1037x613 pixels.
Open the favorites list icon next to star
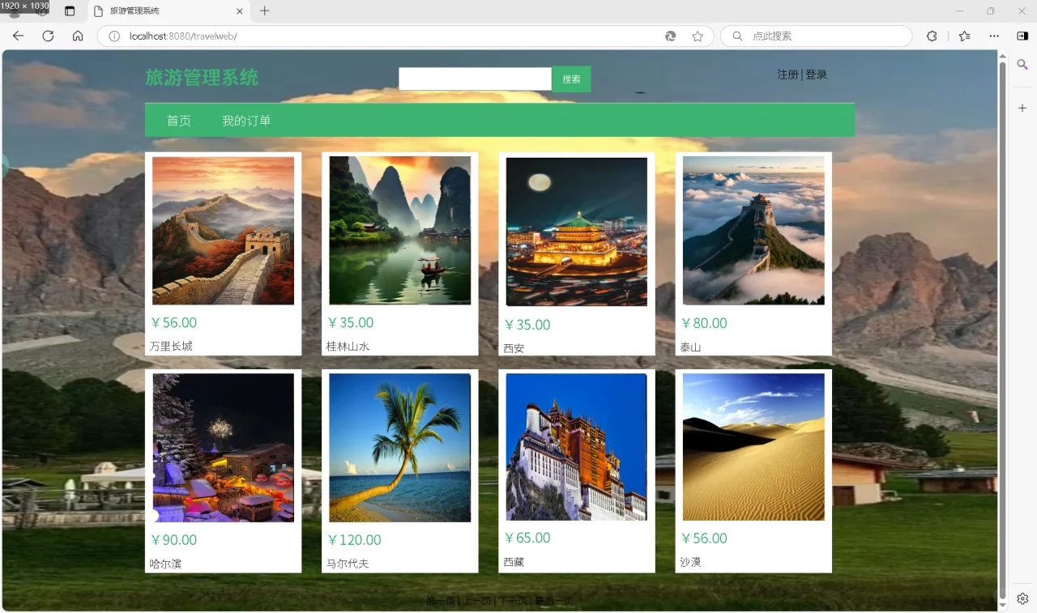(963, 36)
